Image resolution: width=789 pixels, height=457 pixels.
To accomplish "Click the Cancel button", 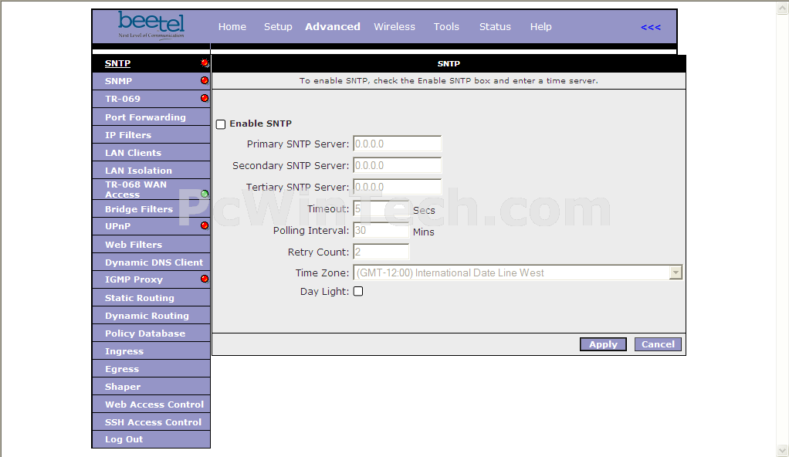I will (x=658, y=344).
